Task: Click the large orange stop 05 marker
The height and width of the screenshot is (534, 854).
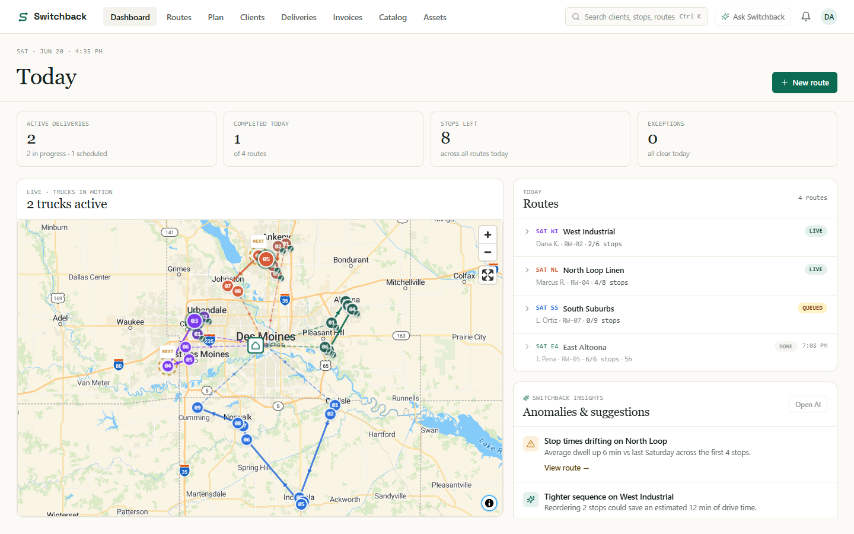Action: coord(266,259)
